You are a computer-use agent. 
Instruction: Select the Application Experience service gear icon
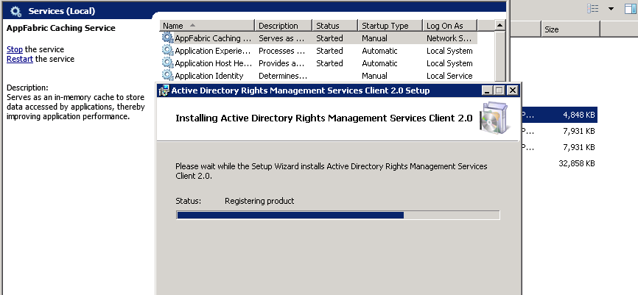pos(168,51)
